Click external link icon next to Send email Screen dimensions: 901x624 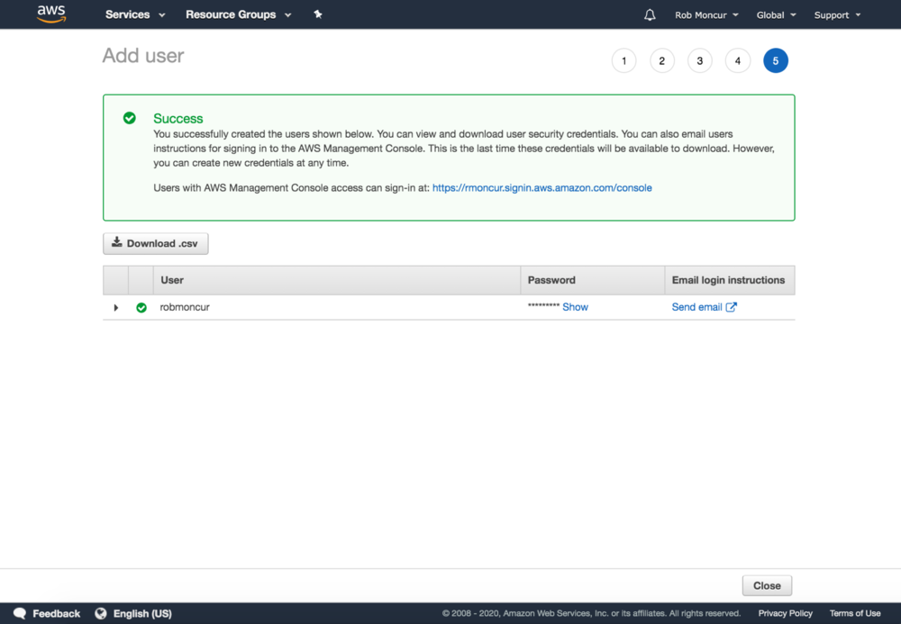coord(732,307)
